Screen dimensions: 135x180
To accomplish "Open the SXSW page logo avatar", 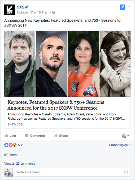I will click(x=10, y=10).
